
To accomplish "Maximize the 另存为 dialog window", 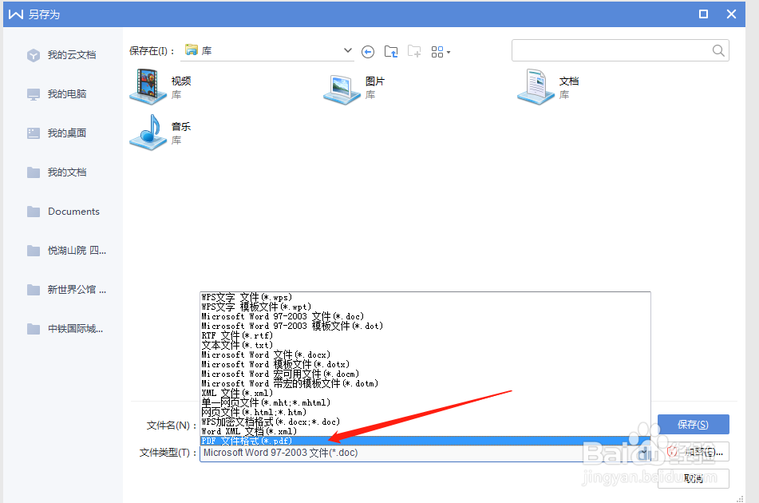I will tap(703, 14).
